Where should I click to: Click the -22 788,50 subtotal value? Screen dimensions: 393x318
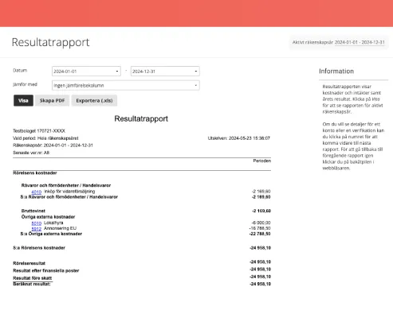(x=260, y=234)
